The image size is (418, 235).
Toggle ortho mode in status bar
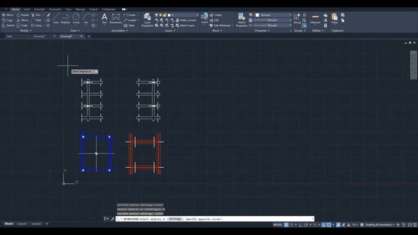point(300,225)
